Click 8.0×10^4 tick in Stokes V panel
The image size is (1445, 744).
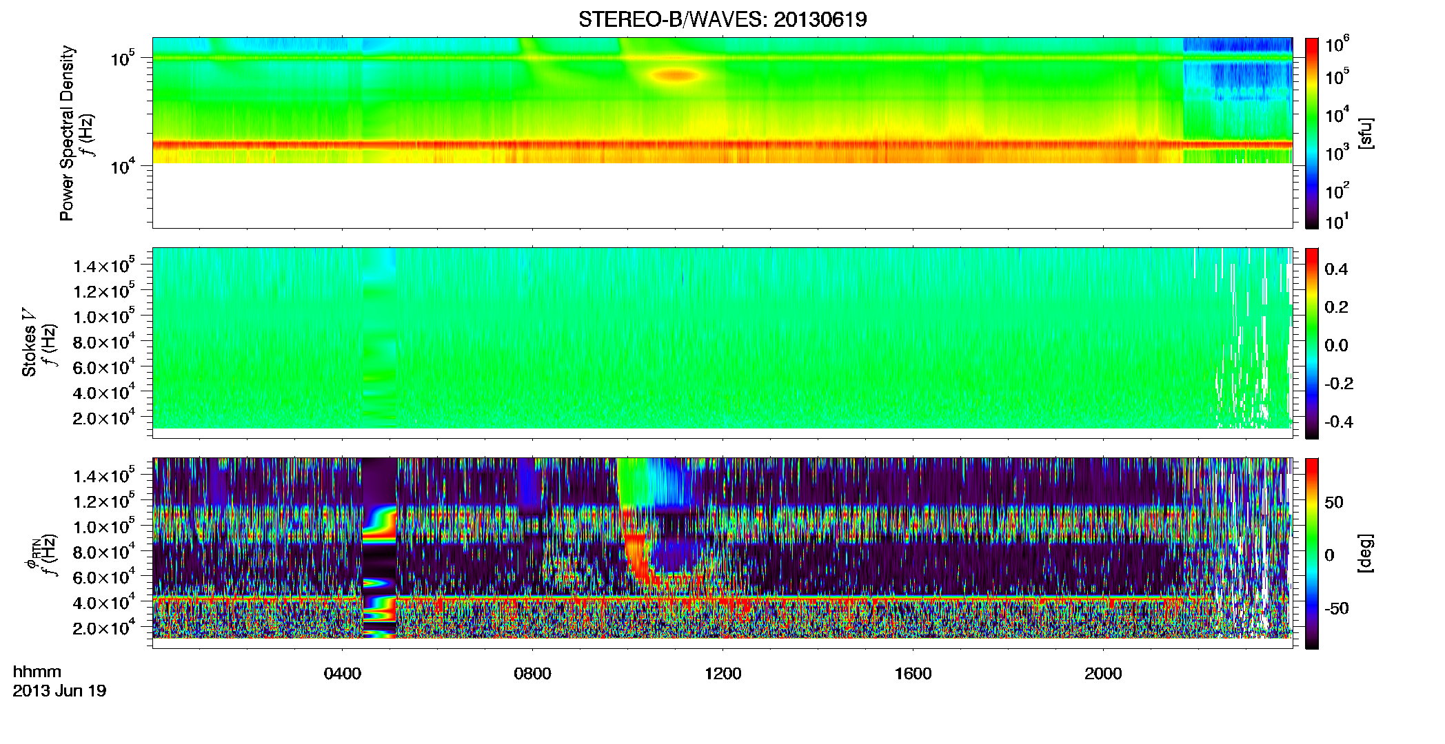[x=104, y=342]
